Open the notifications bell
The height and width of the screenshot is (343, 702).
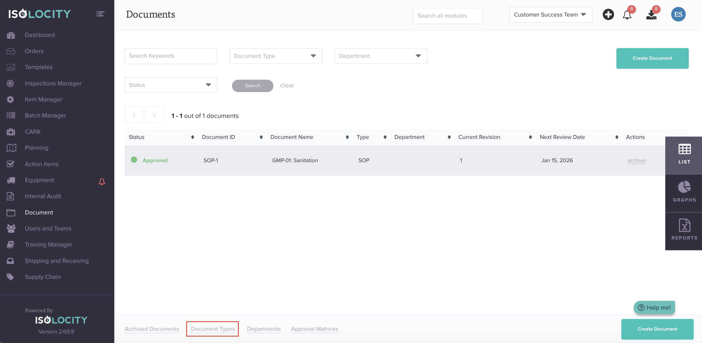point(627,15)
